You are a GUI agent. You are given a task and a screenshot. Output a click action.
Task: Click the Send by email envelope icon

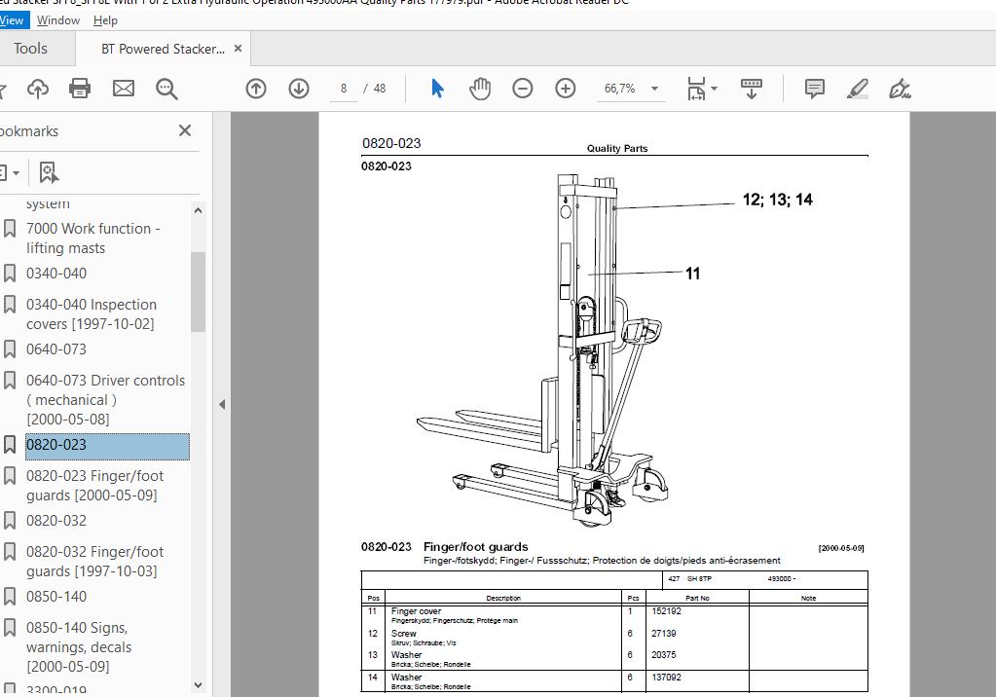click(123, 89)
